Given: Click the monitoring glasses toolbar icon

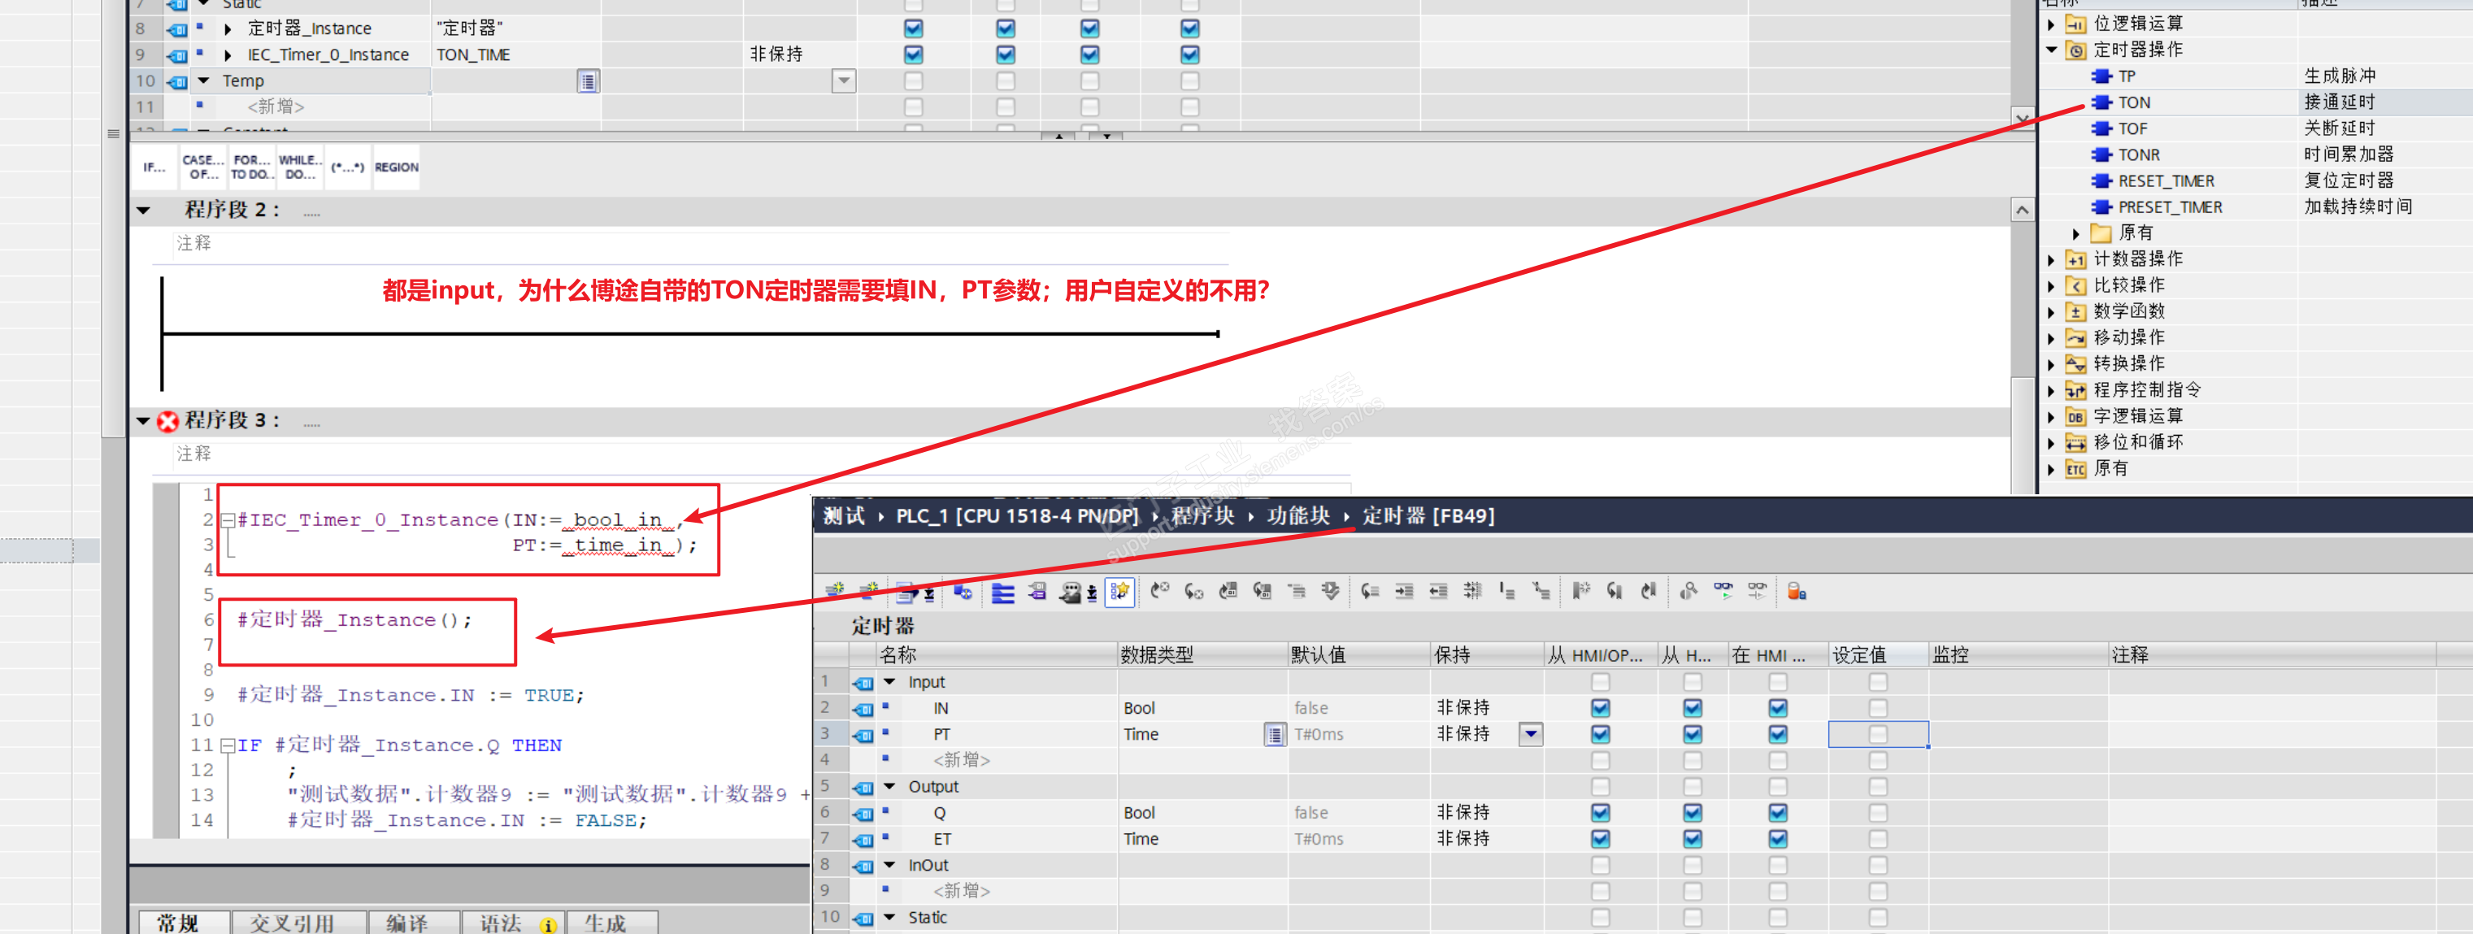Looking at the screenshot, I should pyautogui.click(x=1723, y=591).
